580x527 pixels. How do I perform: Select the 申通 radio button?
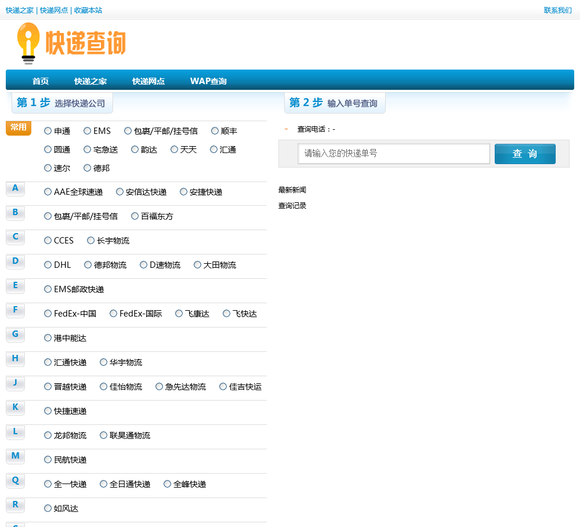(48, 131)
